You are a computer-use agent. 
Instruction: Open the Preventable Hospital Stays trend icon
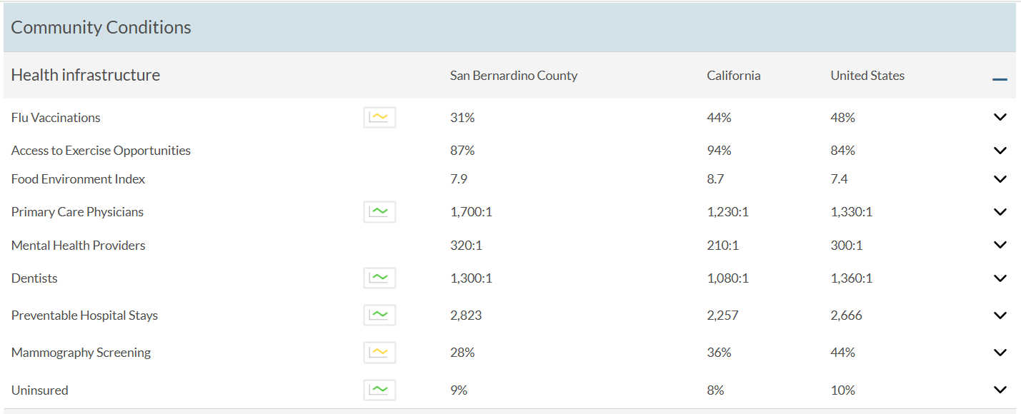(379, 315)
